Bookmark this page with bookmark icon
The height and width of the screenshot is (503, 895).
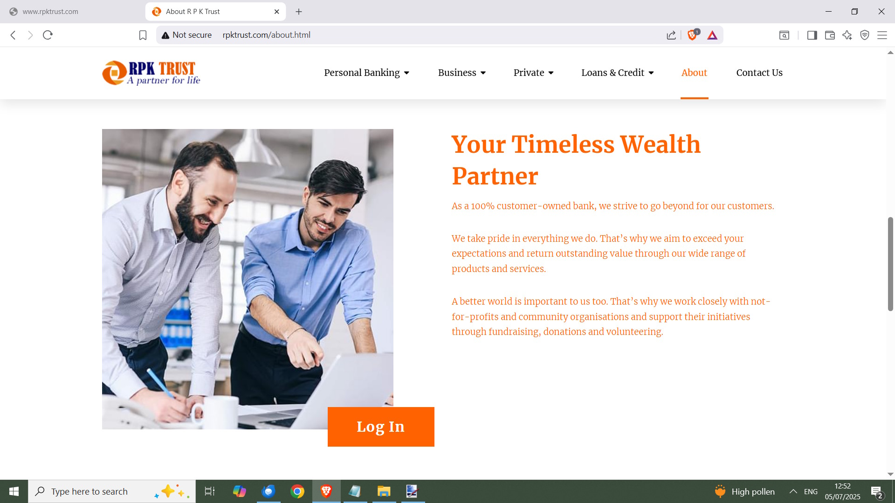[143, 35]
